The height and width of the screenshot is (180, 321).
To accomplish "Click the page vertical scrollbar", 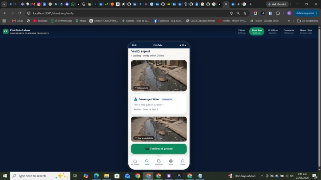I will coord(319,99).
